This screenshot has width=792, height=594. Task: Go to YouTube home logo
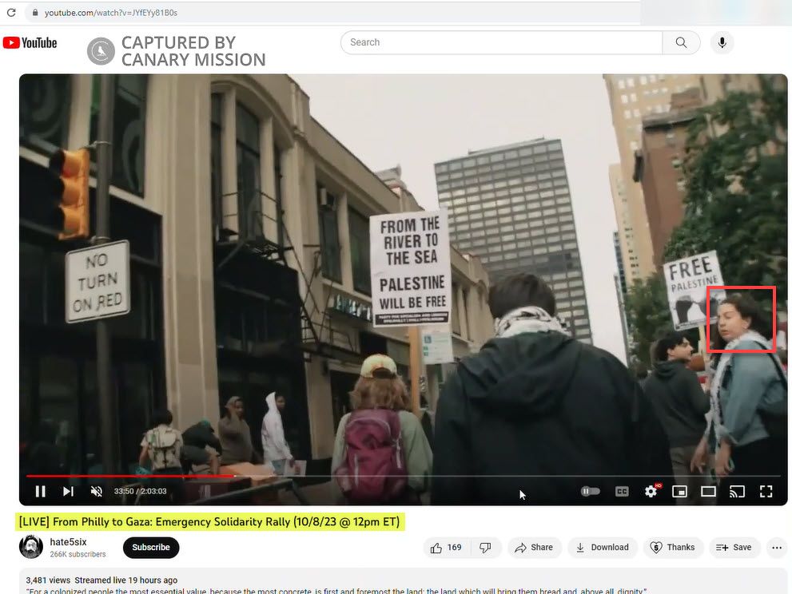coord(30,43)
